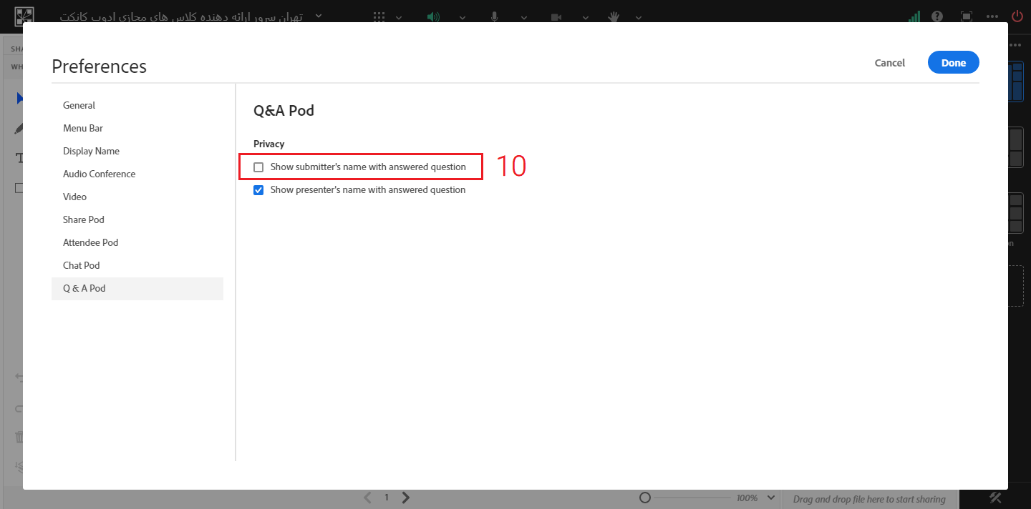
Task: Switch to Chat Pod preferences
Action: (x=82, y=265)
